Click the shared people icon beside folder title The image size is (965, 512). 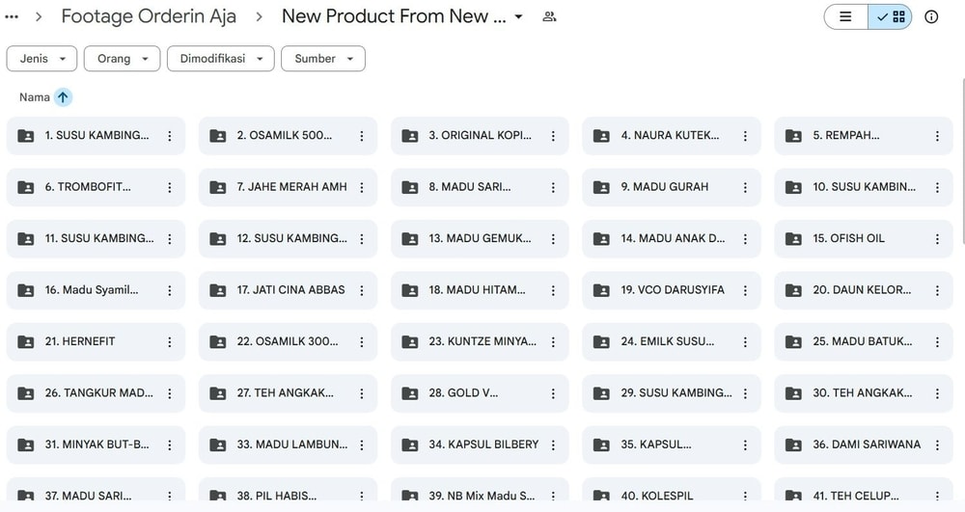549,16
